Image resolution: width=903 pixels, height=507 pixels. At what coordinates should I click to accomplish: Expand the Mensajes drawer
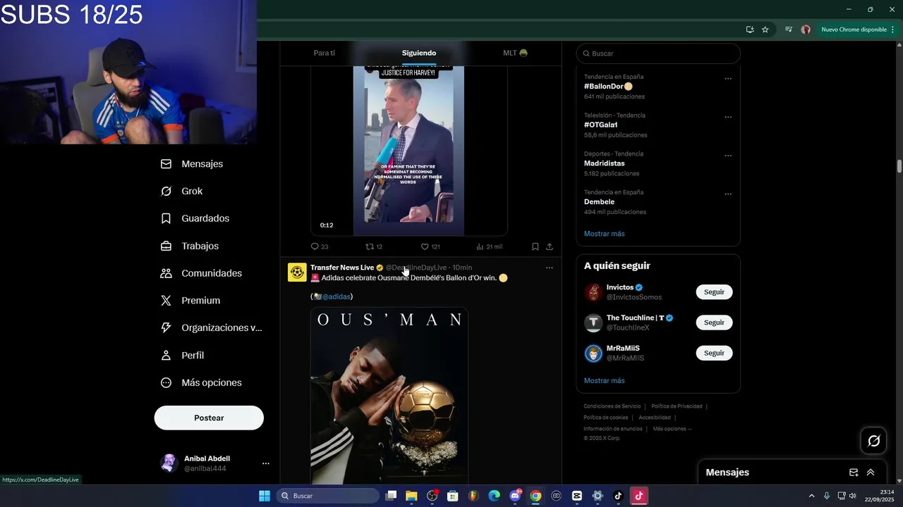871,472
